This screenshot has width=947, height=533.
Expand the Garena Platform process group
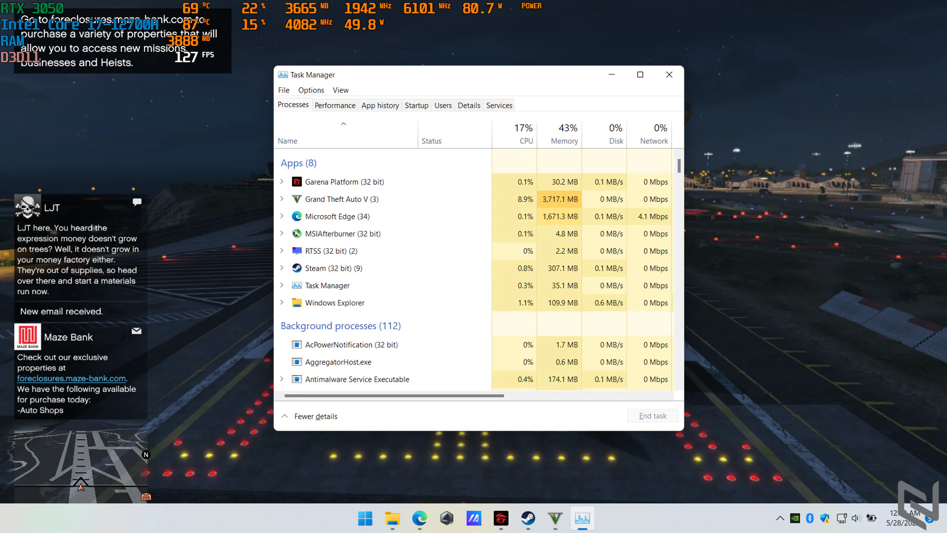pos(282,181)
